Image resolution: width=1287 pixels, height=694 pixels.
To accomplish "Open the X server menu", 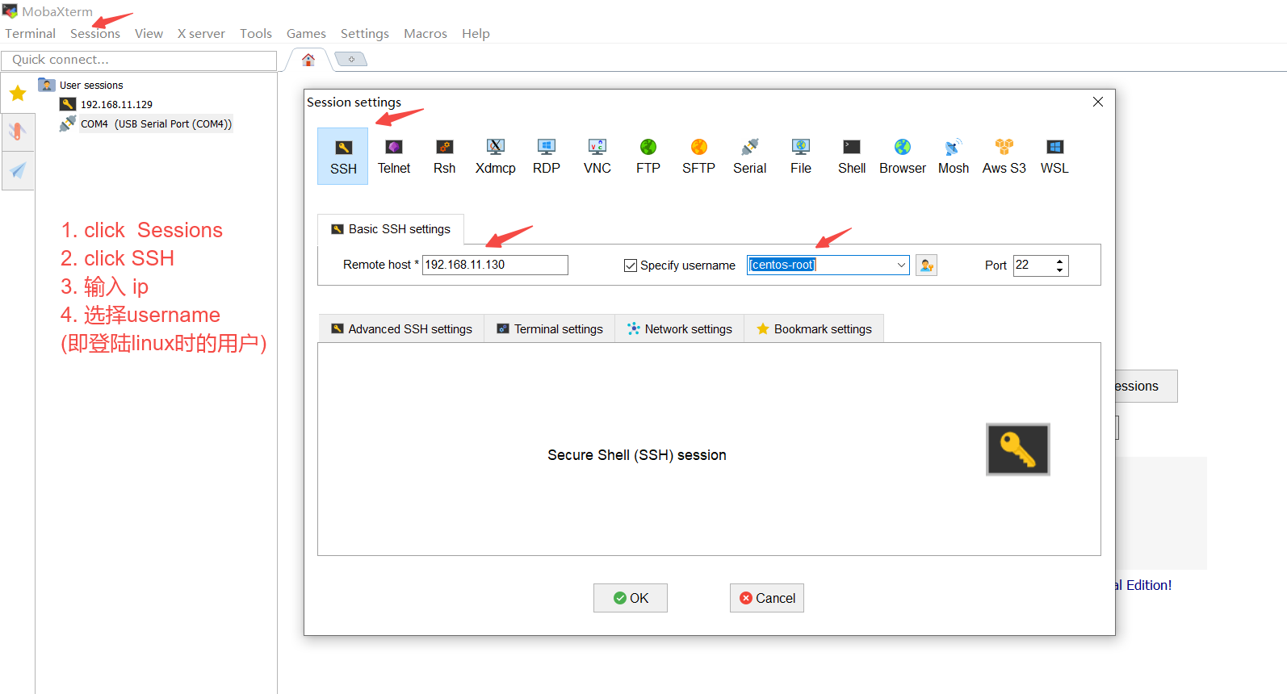I will [x=201, y=34].
